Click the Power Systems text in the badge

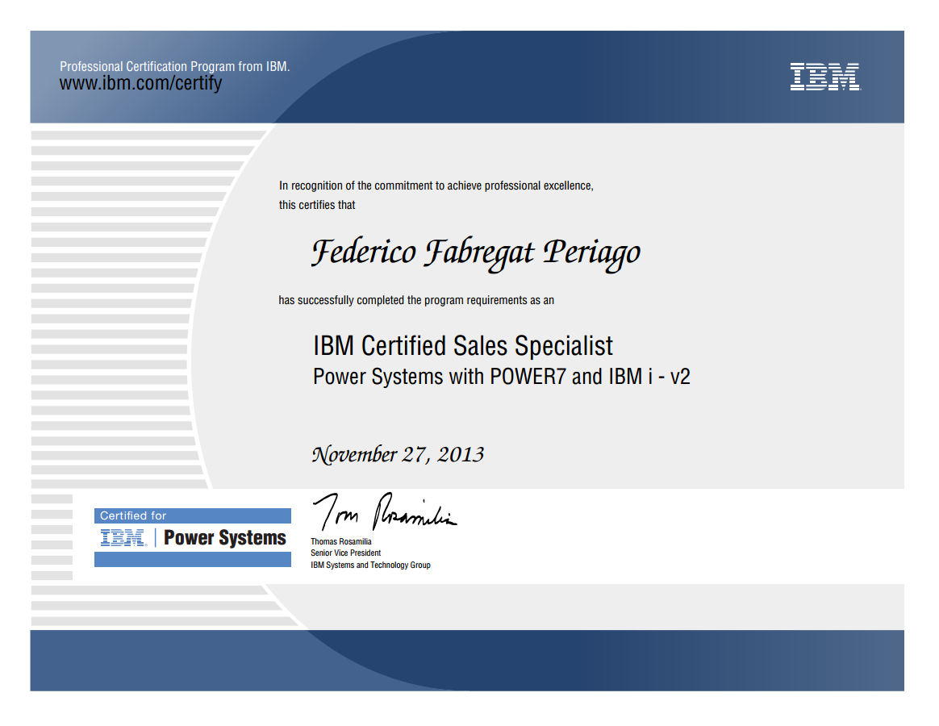(x=224, y=538)
